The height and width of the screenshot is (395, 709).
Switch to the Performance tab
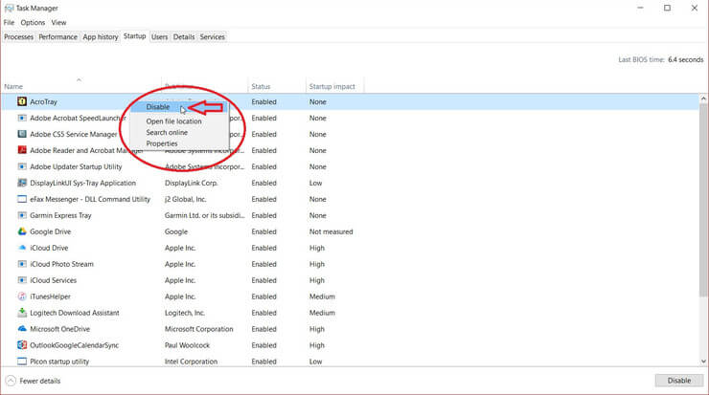(x=57, y=37)
